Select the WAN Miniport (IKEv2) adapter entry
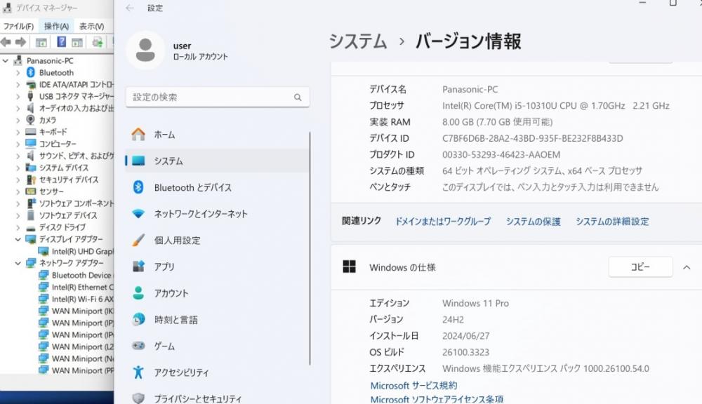 click(x=82, y=311)
